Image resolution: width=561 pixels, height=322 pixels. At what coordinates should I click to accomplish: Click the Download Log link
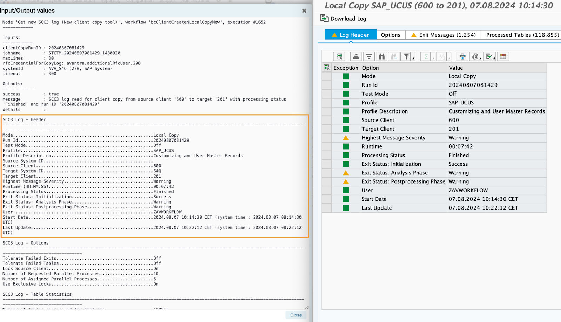coord(346,19)
